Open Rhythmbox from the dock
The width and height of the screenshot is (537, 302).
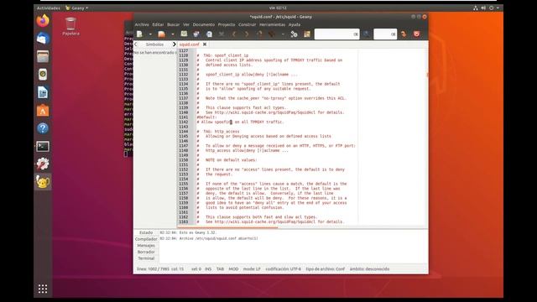tap(43, 75)
